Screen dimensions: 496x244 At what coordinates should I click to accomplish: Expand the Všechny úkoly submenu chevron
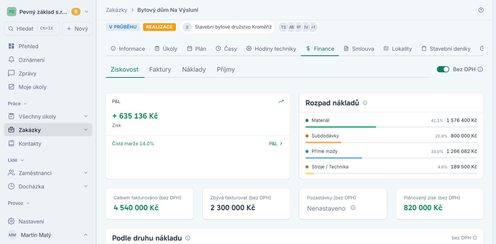point(86,116)
